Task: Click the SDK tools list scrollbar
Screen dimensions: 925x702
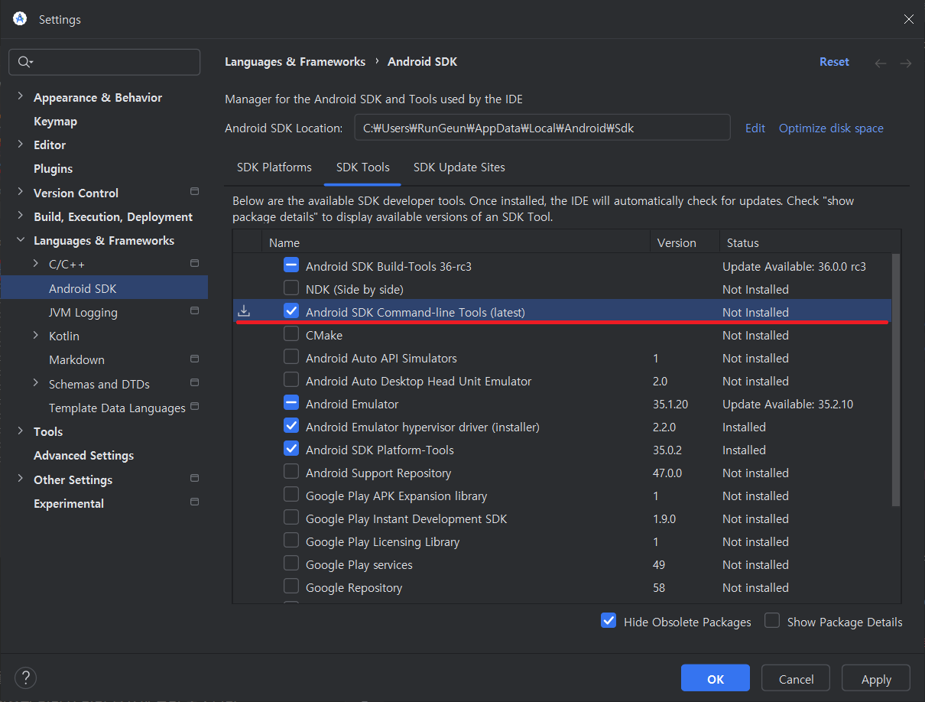Action: 896,380
